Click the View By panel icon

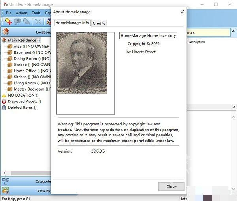click(6, 191)
